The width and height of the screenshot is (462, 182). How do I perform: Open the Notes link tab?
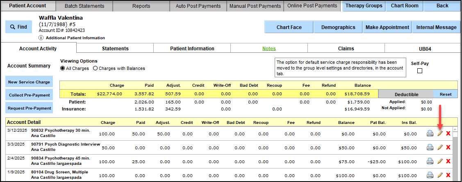(x=269, y=48)
